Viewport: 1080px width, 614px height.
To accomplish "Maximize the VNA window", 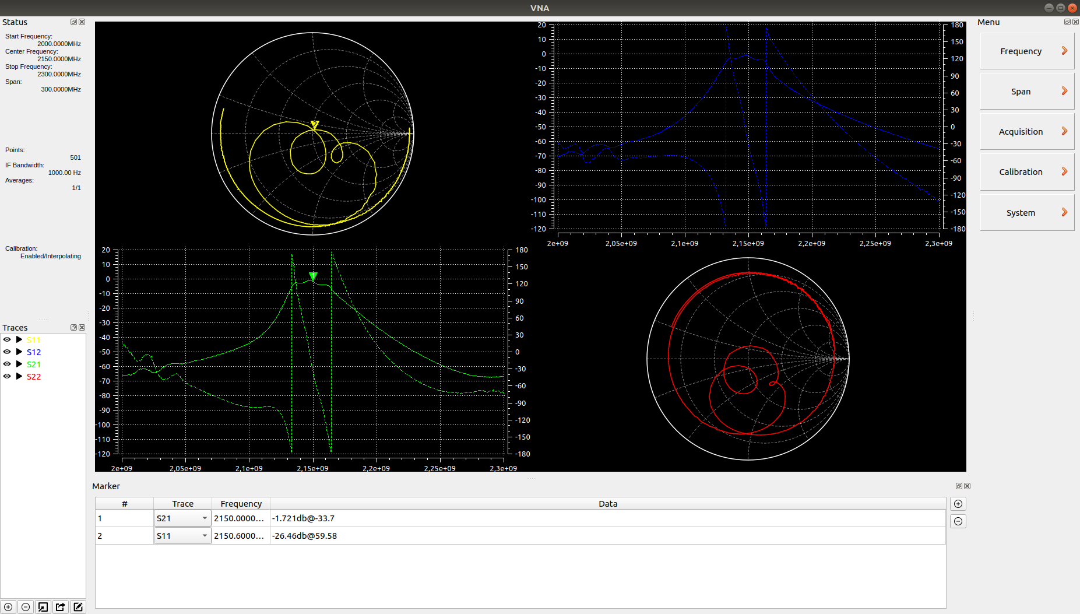I will 1061,8.
